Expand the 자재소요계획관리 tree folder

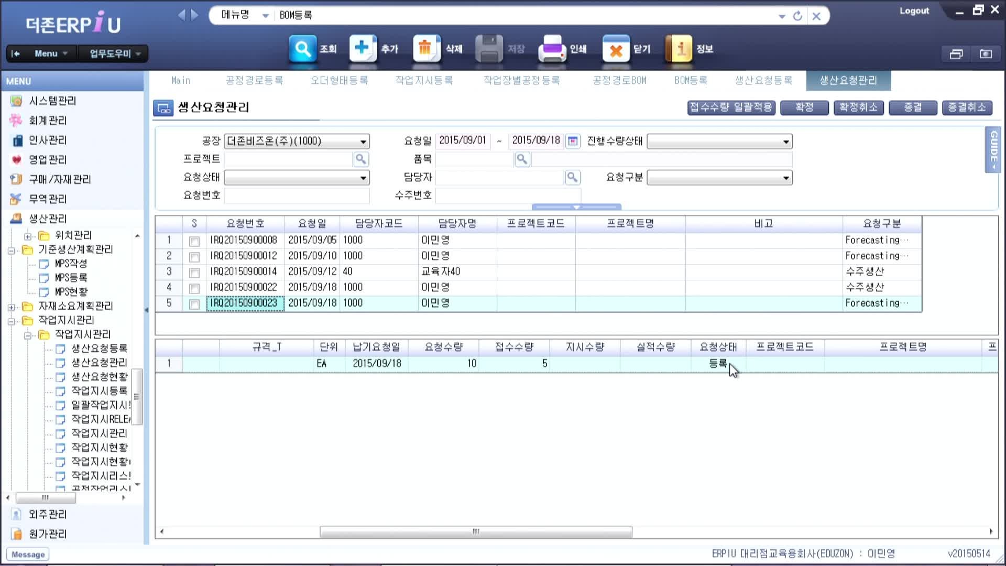pyautogui.click(x=11, y=307)
